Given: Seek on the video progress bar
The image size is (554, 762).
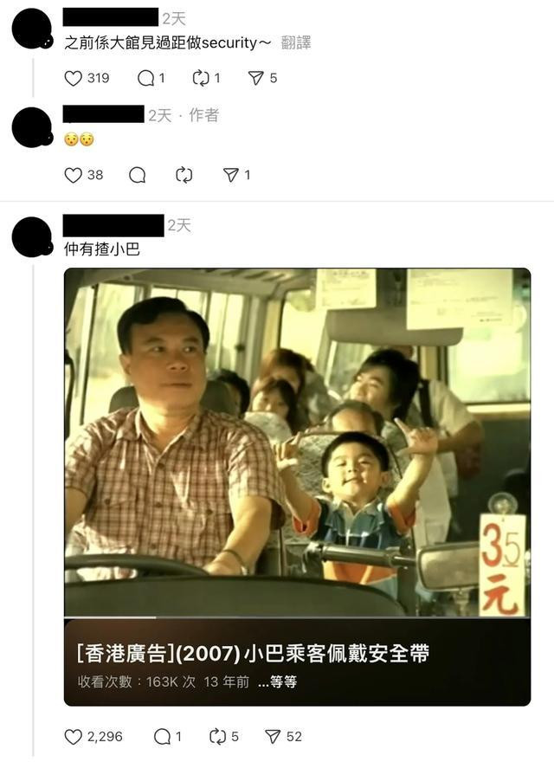Looking at the screenshot, I should click(x=297, y=617).
